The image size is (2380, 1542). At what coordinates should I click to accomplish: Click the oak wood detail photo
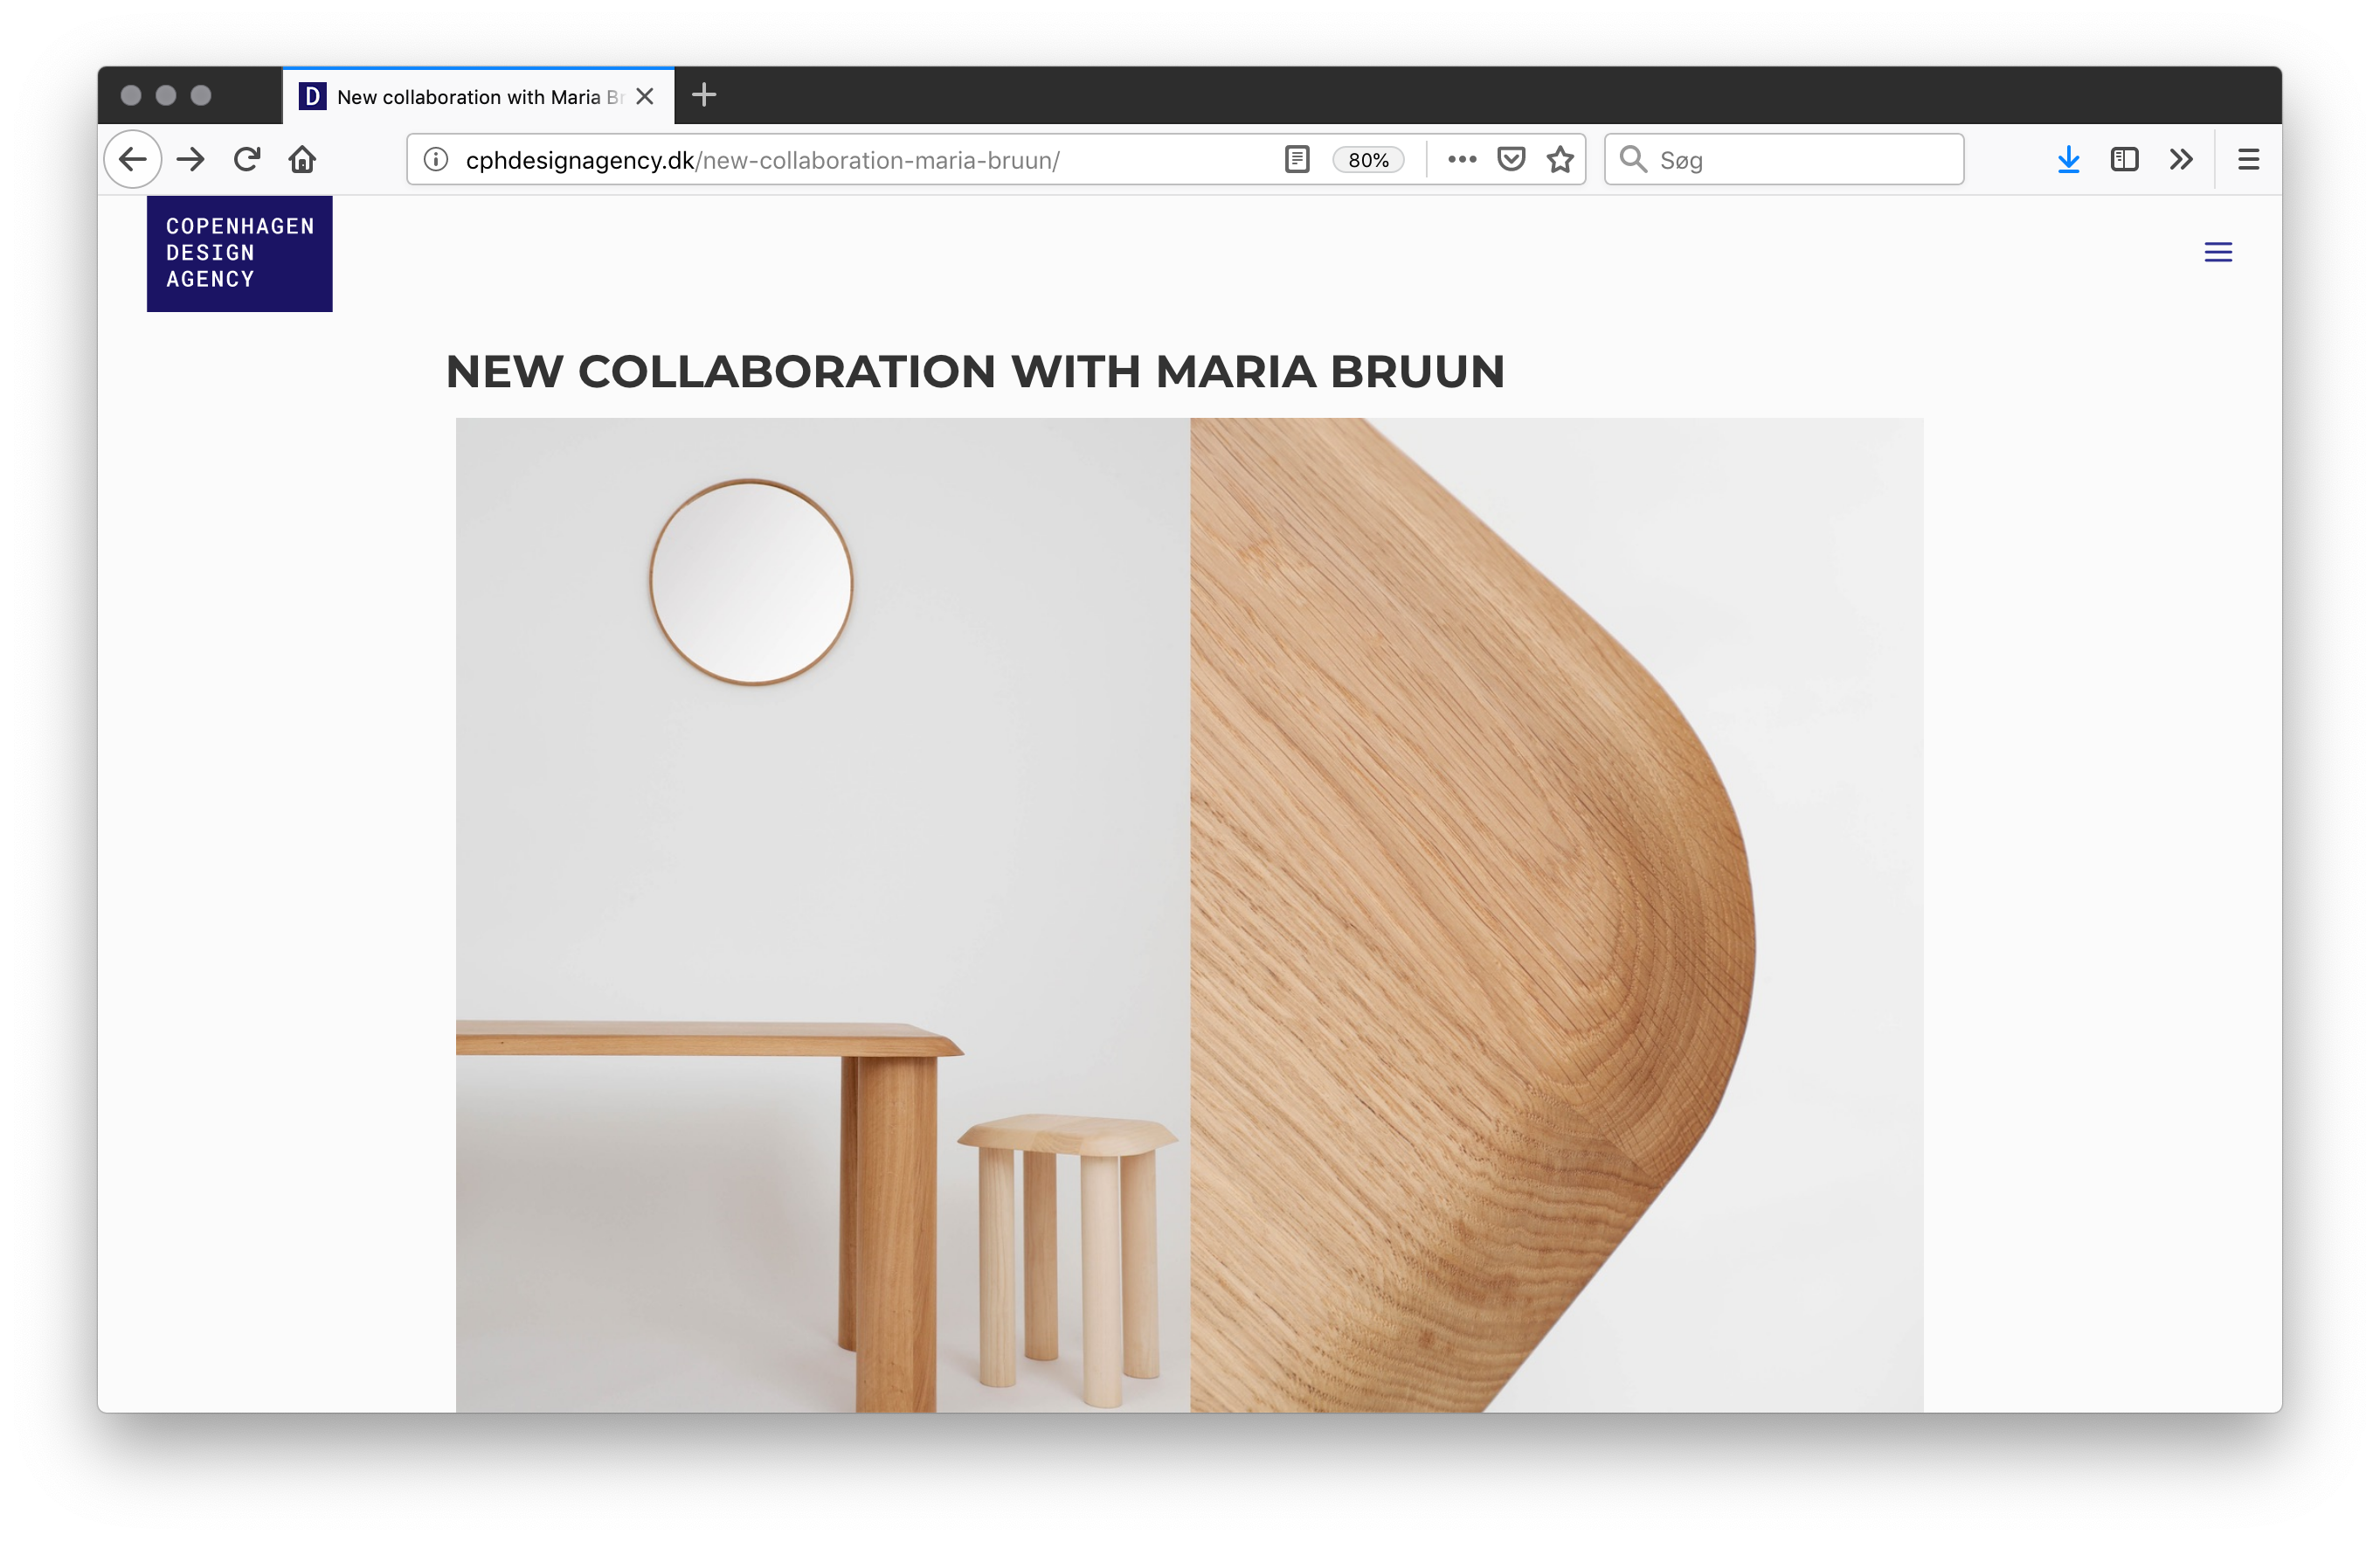click(1556, 914)
